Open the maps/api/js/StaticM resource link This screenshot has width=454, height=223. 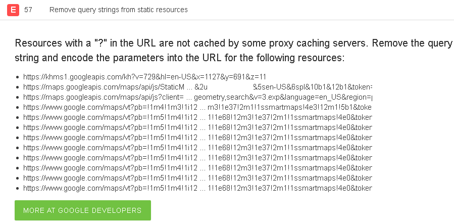pos(197,87)
